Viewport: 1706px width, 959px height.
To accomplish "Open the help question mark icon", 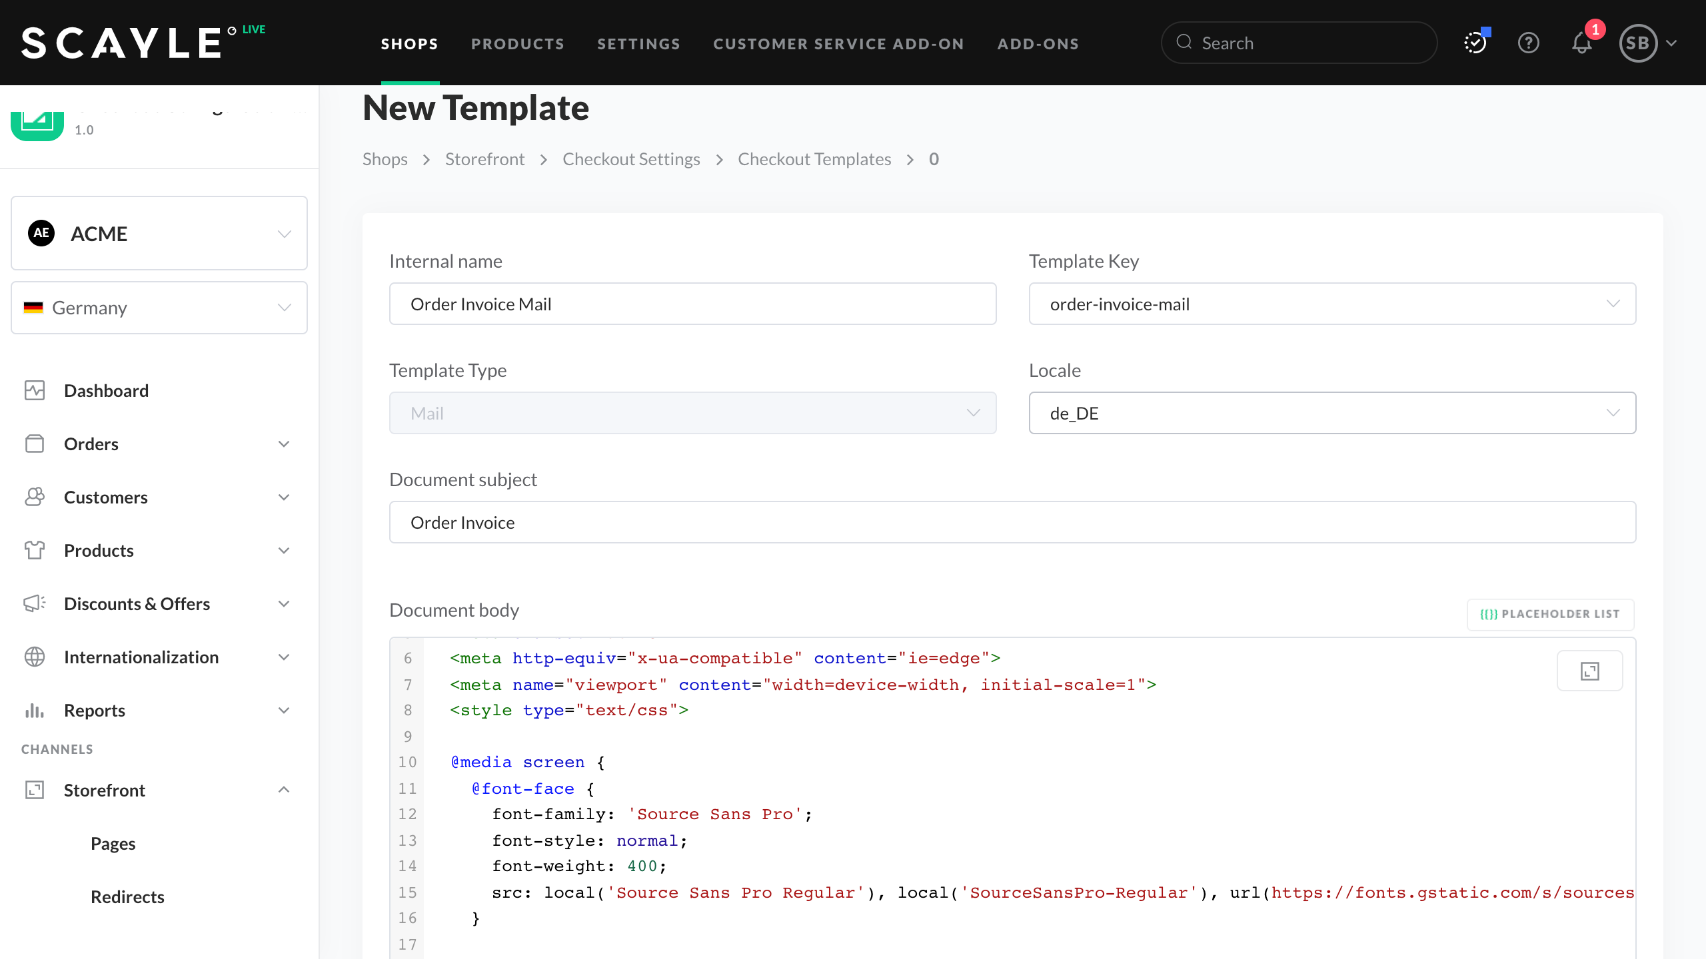I will [1528, 43].
